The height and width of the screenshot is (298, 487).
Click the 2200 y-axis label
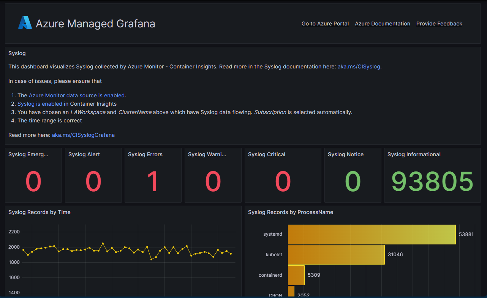pos(13,232)
